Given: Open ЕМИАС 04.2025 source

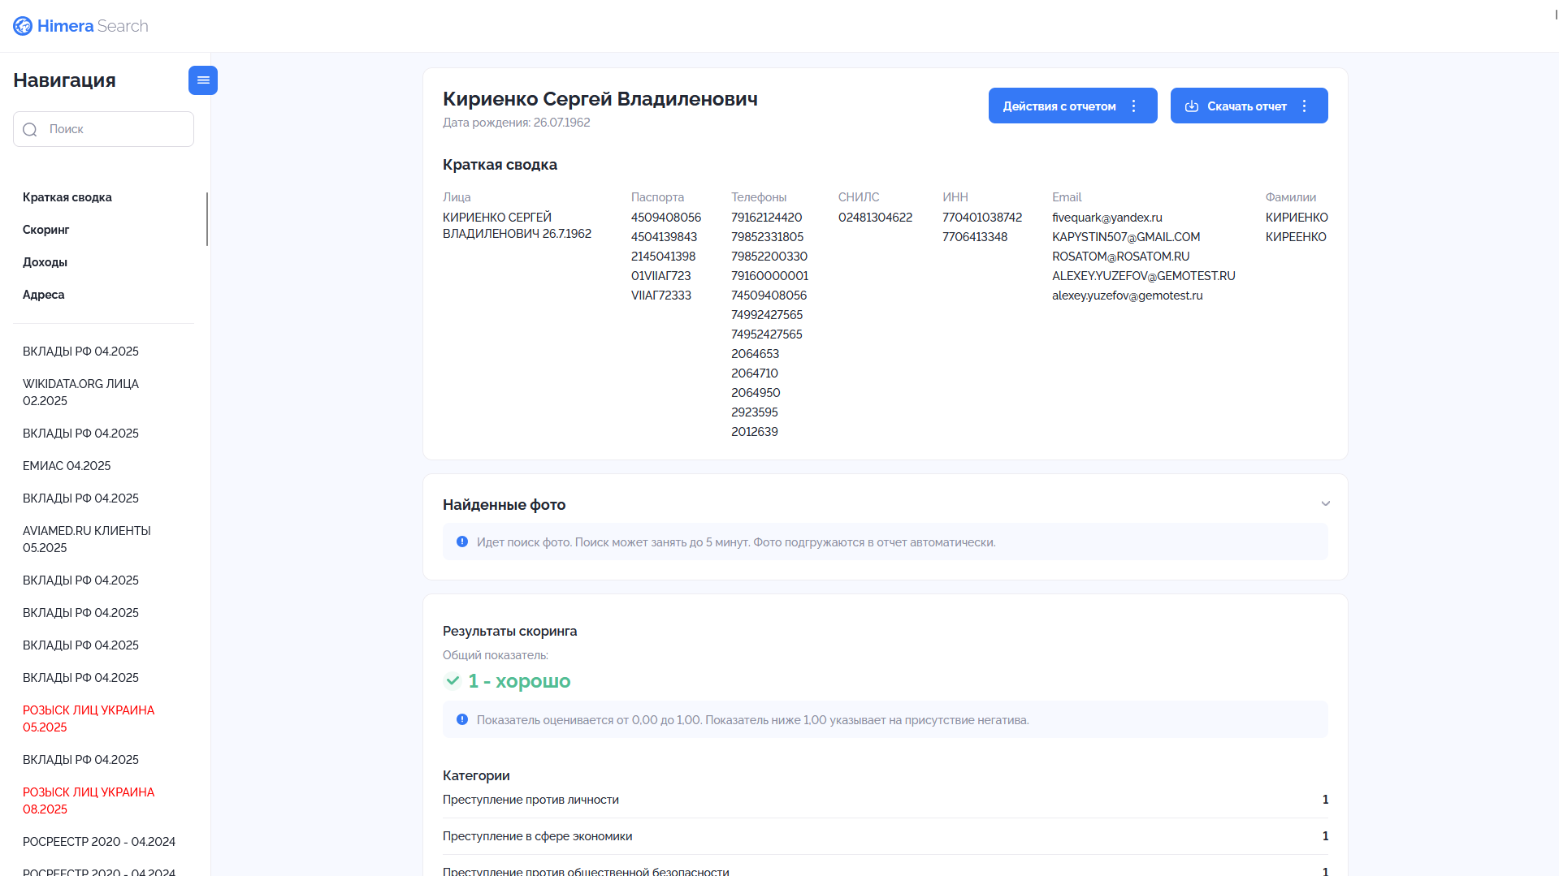Looking at the screenshot, I should click(67, 466).
